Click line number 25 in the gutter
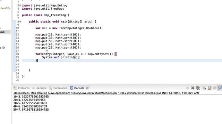The width and height of the screenshot is (222, 124). [x=17, y=77]
